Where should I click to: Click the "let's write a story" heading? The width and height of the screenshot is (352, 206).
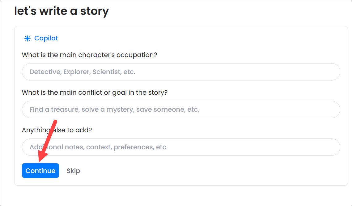click(x=61, y=11)
